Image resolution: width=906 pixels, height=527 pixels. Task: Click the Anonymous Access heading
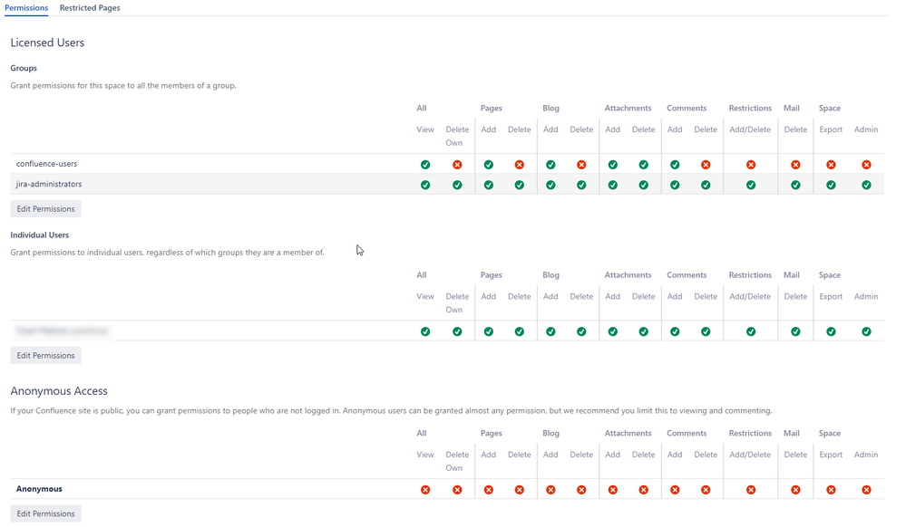point(59,391)
